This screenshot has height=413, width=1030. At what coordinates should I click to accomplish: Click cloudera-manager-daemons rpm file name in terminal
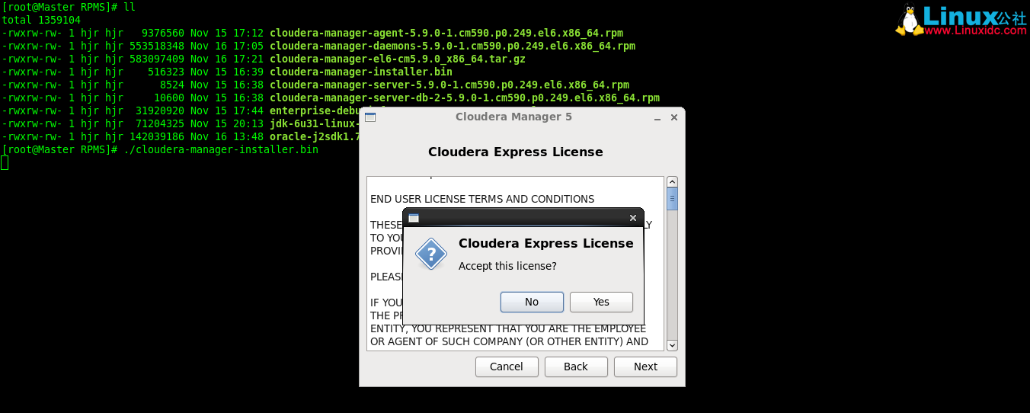453,46
